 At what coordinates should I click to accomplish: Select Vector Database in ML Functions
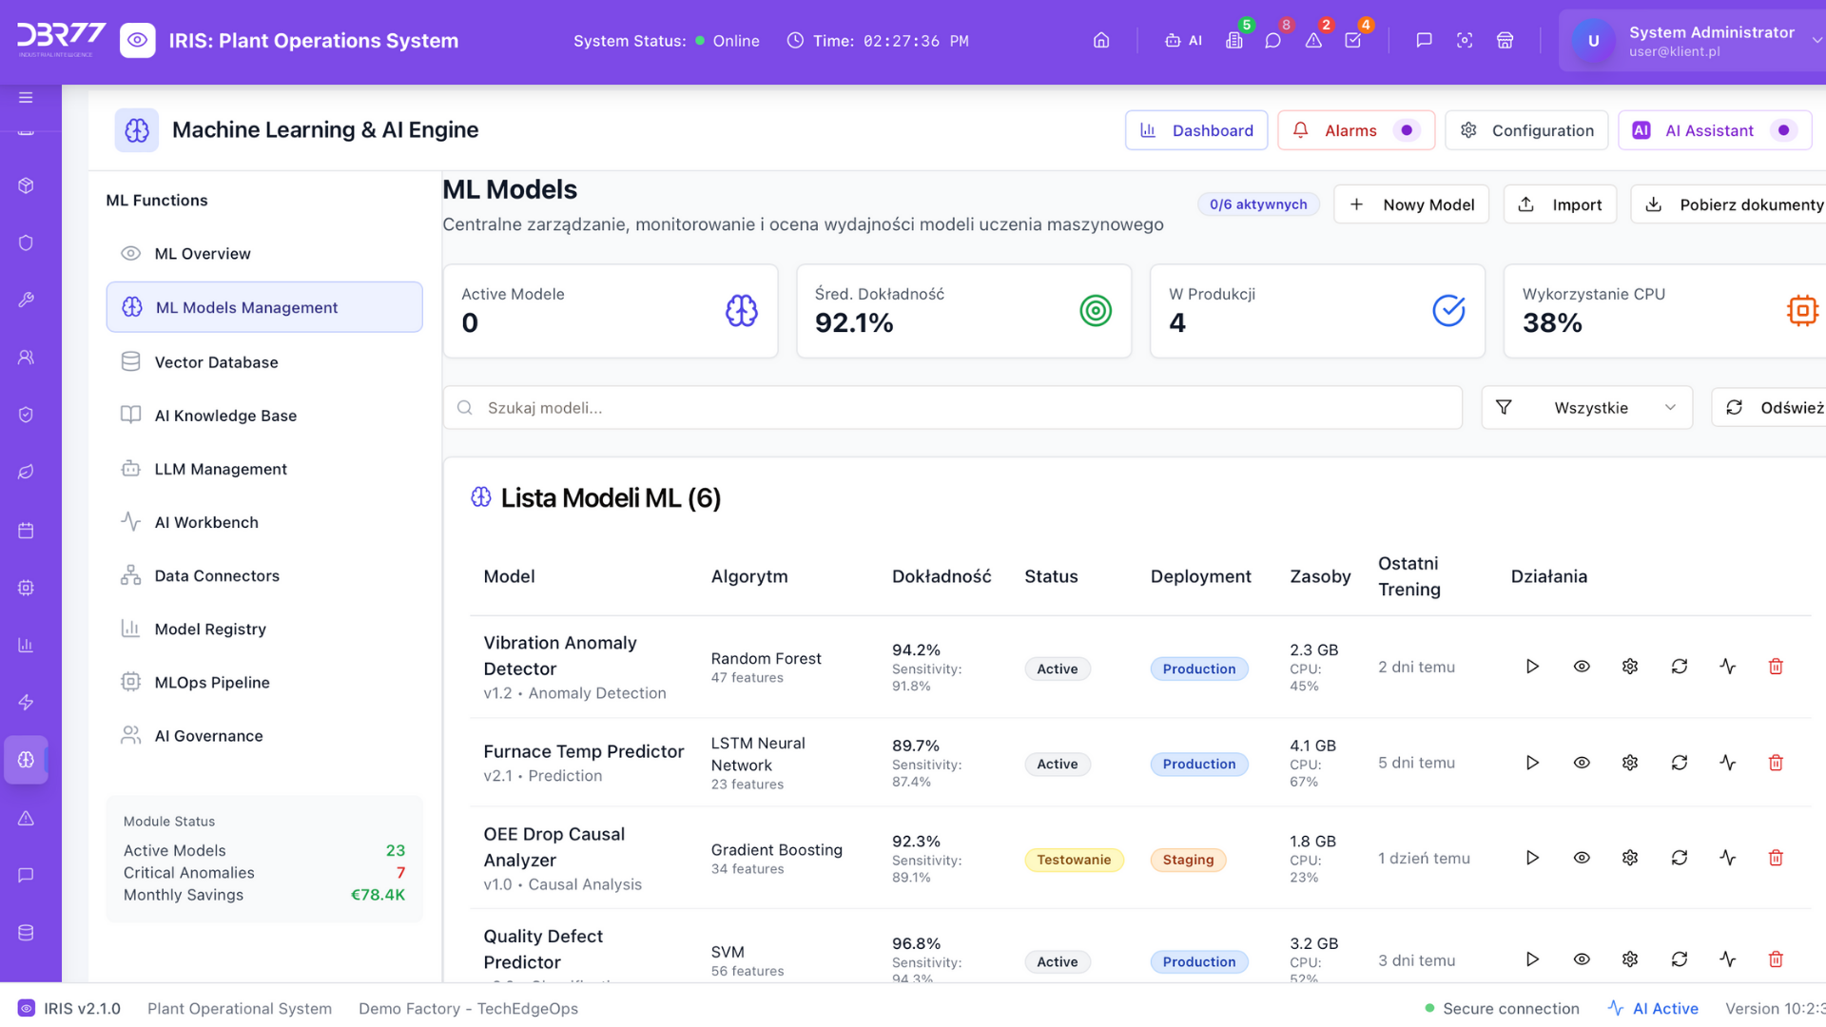pos(216,362)
